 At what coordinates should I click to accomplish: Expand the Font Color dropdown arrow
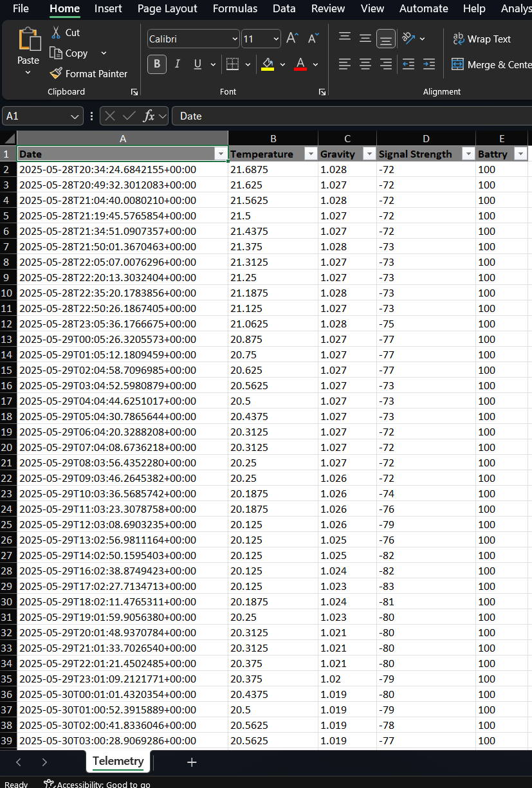315,64
